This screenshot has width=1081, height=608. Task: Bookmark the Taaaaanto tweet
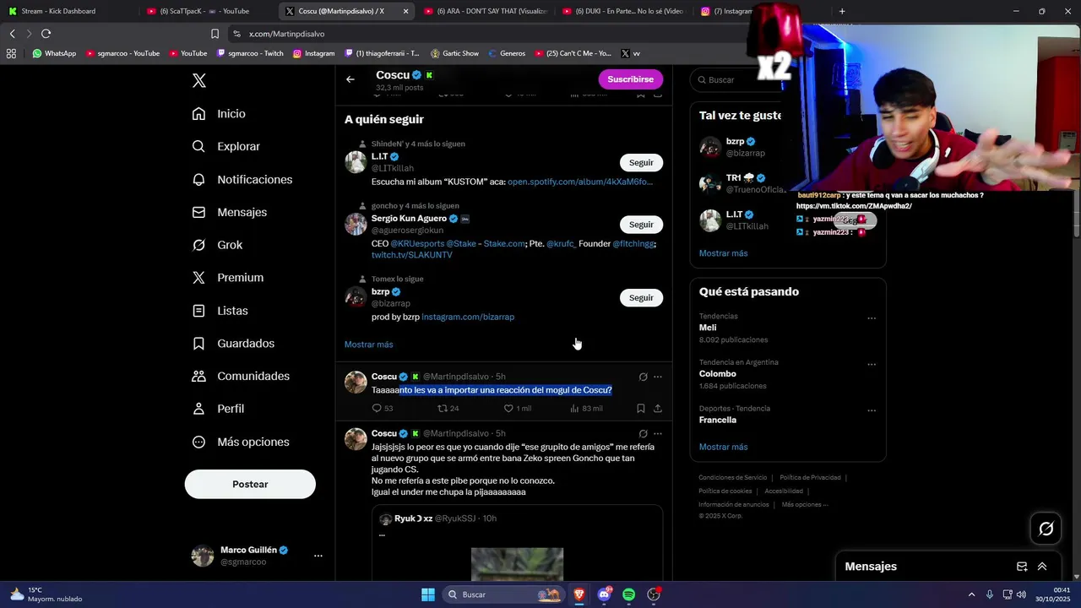[641, 409]
